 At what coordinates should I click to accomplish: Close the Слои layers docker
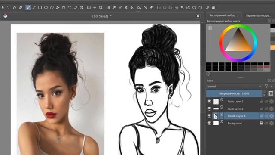pyautogui.click(x=273, y=81)
